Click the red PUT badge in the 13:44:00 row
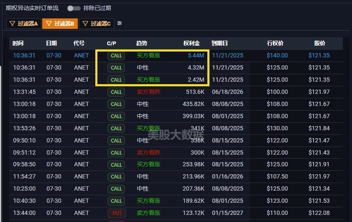The width and height of the screenshot is (352, 222). coord(117,213)
